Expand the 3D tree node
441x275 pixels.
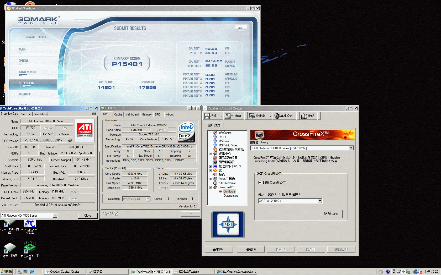(210, 170)
